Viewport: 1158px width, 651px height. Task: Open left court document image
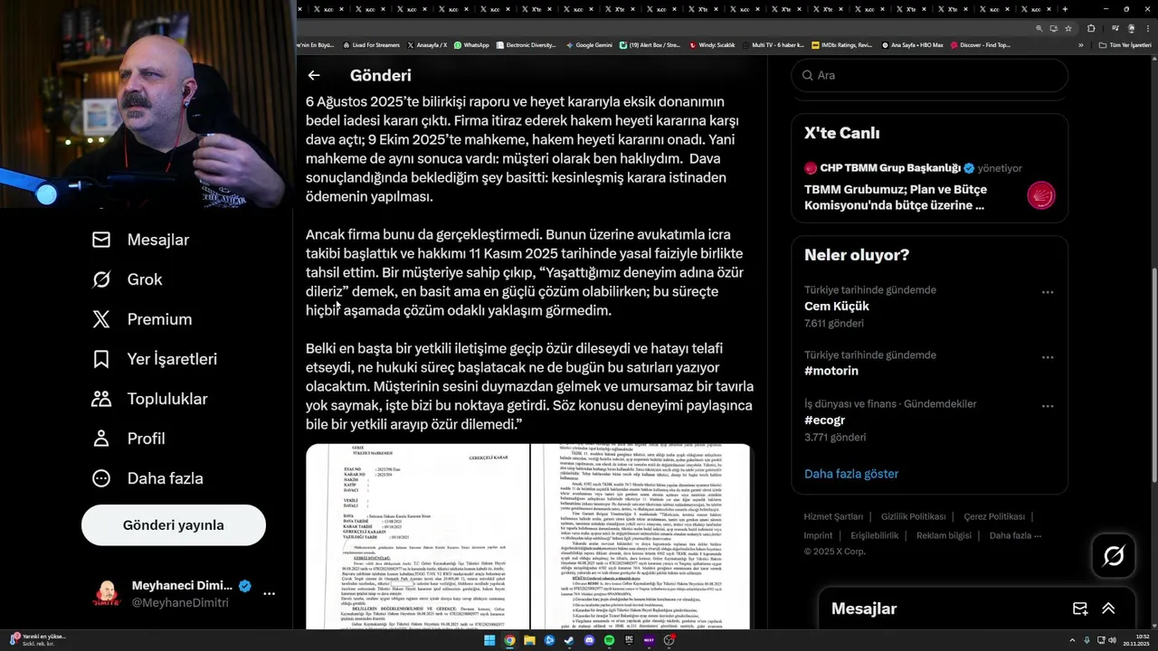417,536
